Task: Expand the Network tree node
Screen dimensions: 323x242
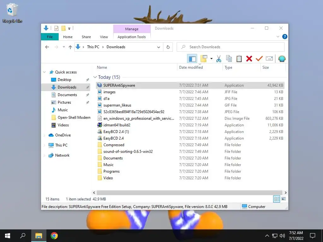Action: [44, 155]
